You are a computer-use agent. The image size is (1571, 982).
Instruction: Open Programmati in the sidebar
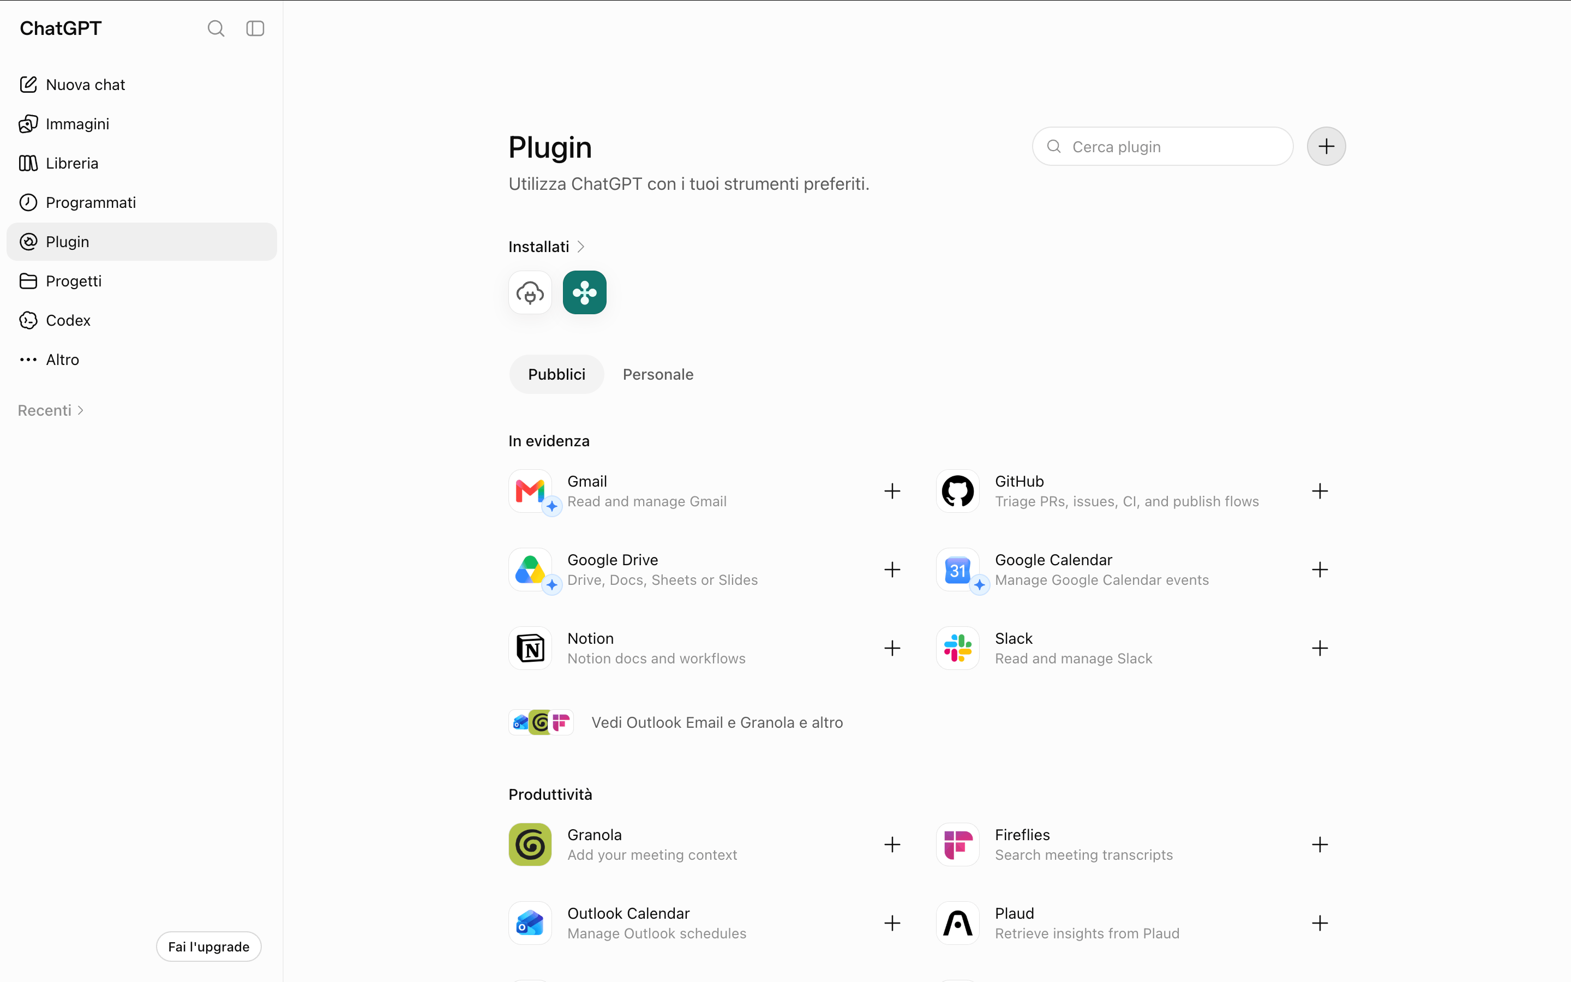click(141, 202)
